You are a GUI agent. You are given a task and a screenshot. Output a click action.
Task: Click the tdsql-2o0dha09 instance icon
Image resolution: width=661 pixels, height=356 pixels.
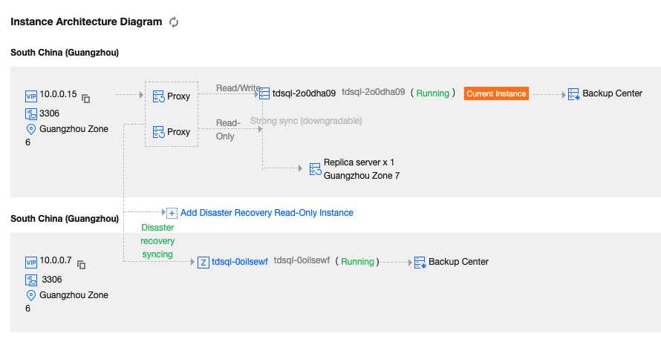point(265,94)
